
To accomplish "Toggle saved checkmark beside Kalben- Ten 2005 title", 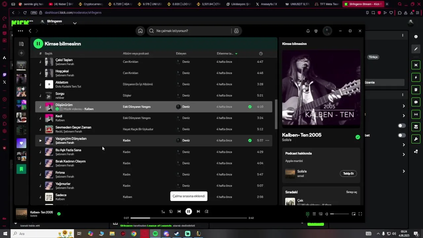I will (358, 137).
